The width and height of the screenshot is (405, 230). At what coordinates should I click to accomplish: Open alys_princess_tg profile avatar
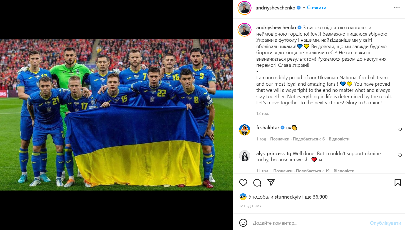tap(245, 156)
